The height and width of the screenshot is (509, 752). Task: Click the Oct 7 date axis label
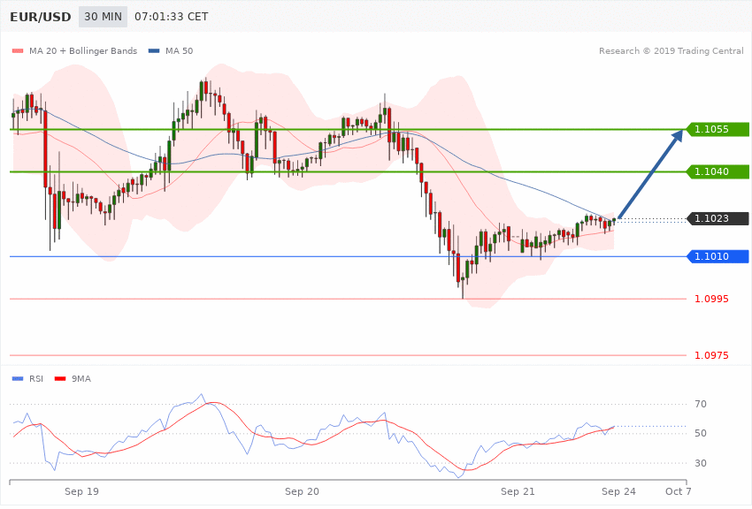679,491
